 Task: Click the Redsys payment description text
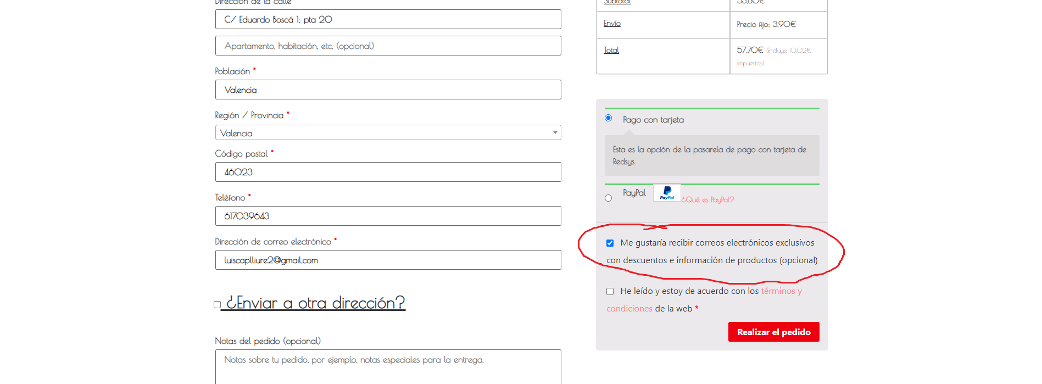pos(710,155)
